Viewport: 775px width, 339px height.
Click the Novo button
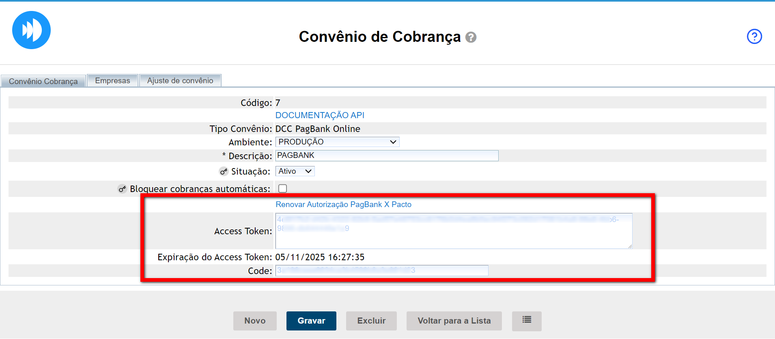(255, 321)
